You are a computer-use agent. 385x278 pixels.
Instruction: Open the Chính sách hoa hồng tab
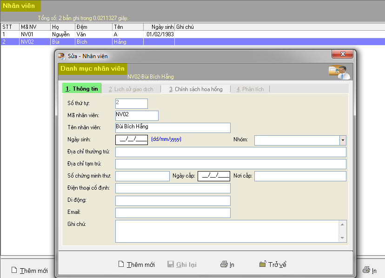click(x=196, y=89)
